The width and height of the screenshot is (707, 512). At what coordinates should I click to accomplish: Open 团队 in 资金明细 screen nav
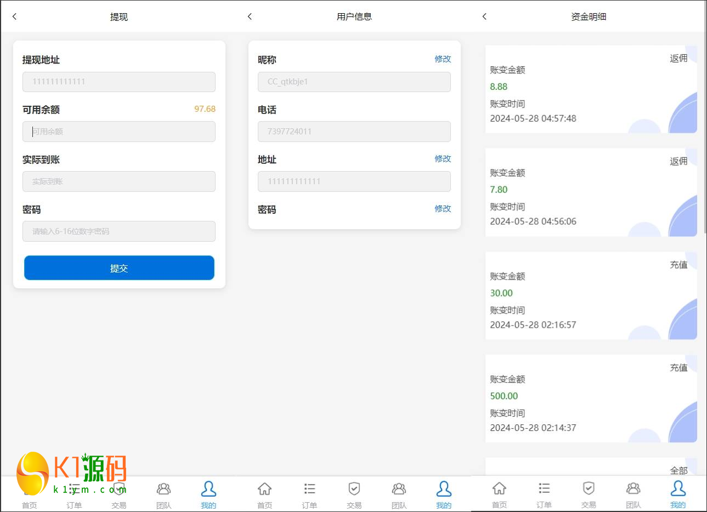634,495
